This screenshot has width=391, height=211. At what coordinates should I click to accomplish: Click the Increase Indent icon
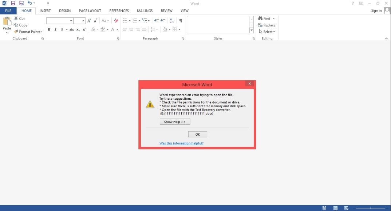(x=163, y=21)
